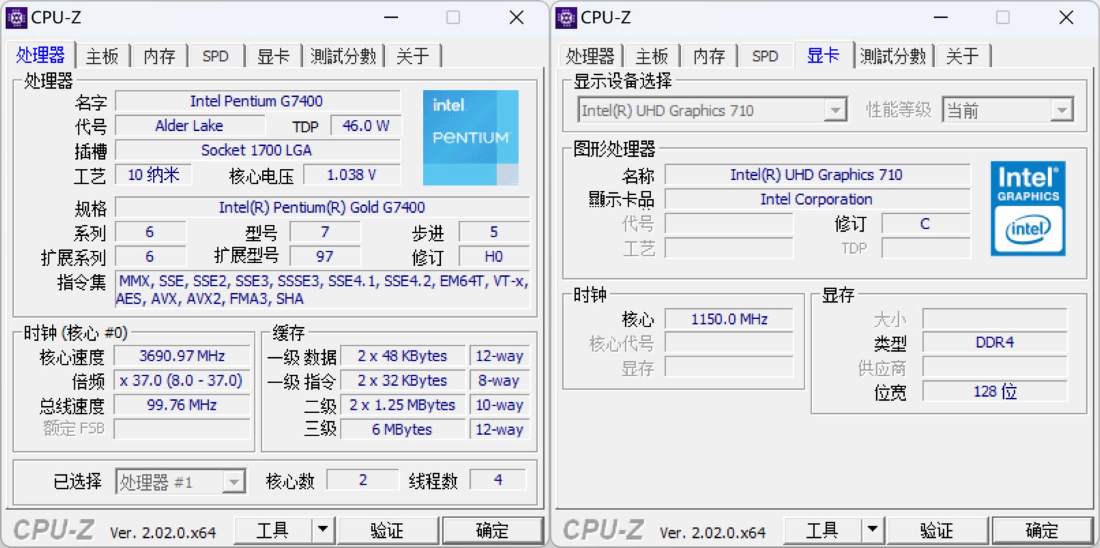Screen dimensions: 1100x548
Task: Click the disabled maximize button in left window
Action: click(453, 18)
